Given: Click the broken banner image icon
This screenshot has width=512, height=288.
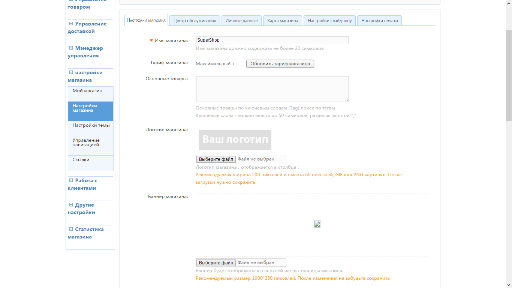Looking at the screenshot, I should (317, 224).
